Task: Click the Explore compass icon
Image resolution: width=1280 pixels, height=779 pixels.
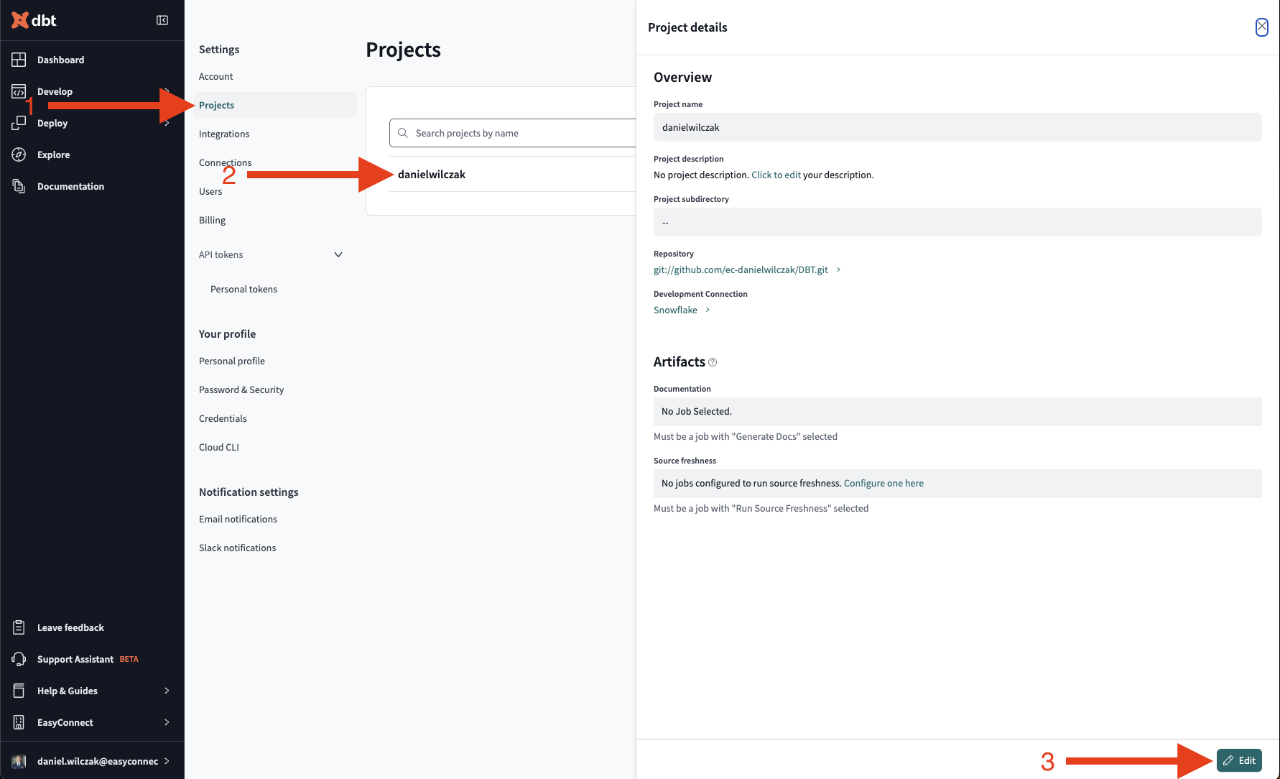Action: [x=19, y=155]
